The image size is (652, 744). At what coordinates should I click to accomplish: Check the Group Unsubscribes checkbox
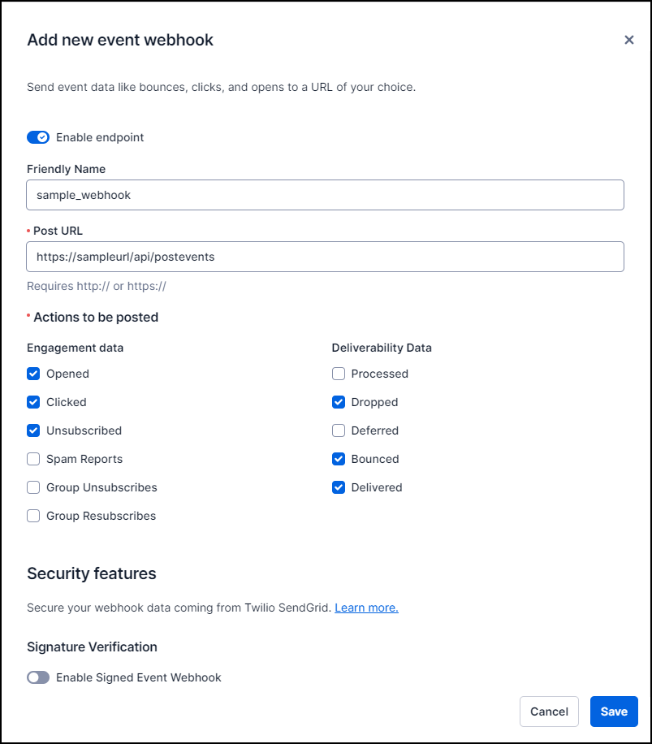(x=33, y=487)
